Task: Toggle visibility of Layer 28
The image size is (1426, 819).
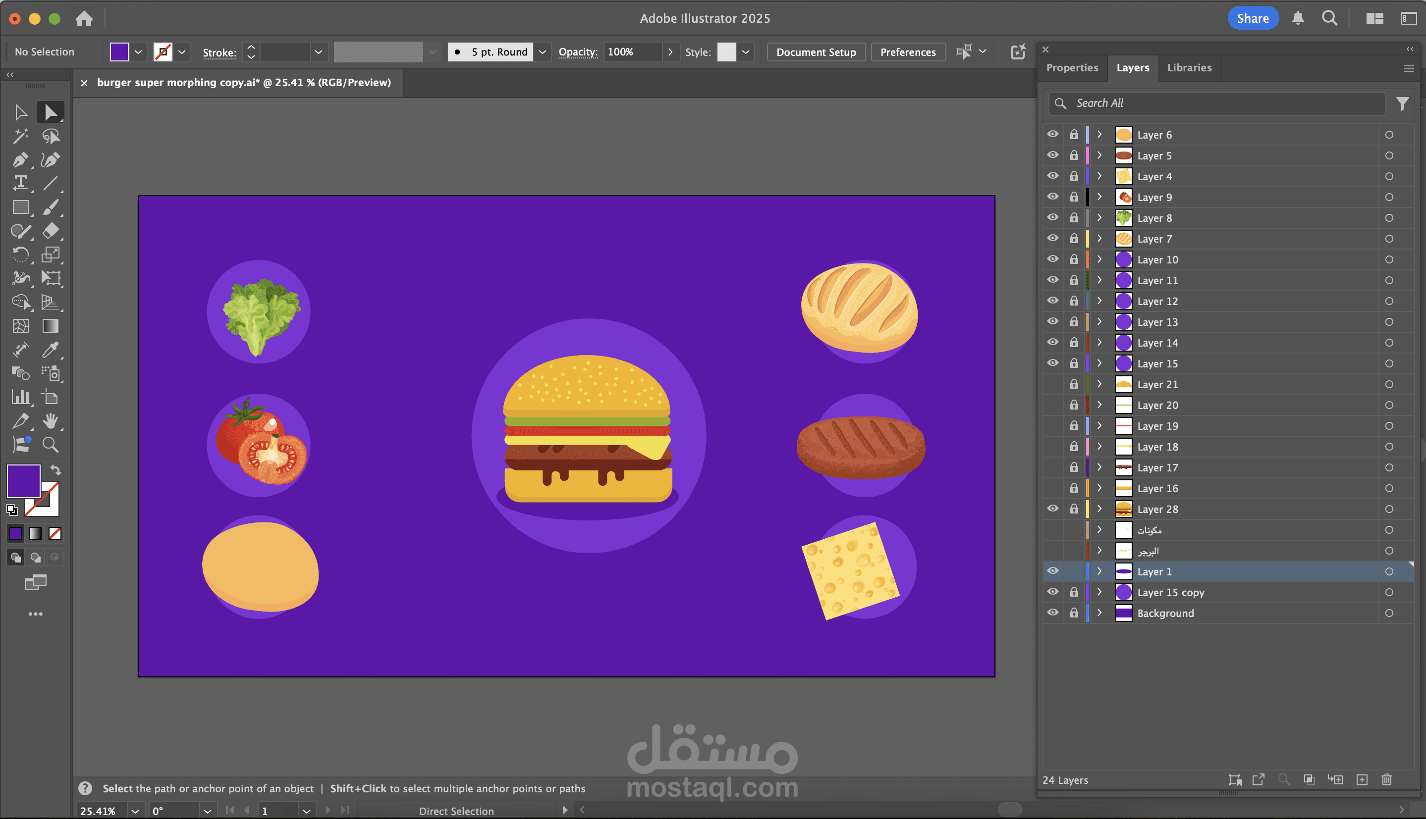Action: (1052, 509)
